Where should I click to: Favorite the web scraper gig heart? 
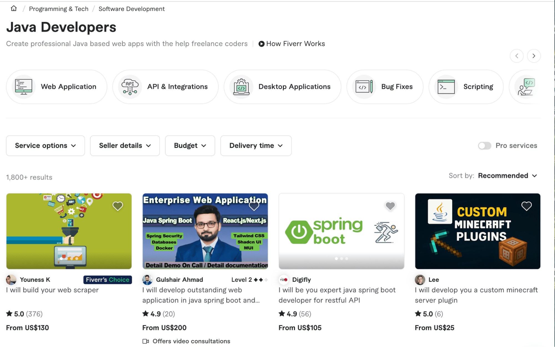point(118,206)
